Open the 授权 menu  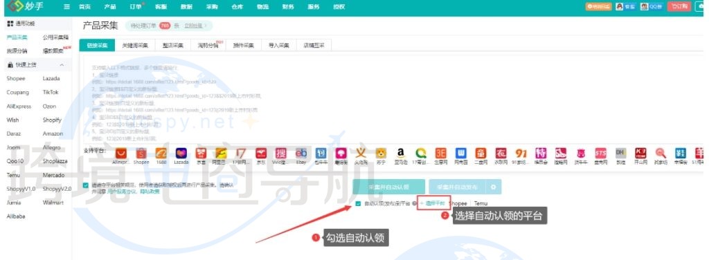pos(339,7)
